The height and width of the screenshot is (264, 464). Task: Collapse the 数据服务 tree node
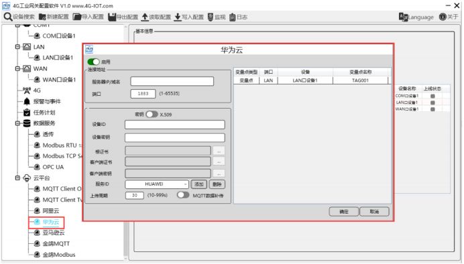[x=17, y=123]
